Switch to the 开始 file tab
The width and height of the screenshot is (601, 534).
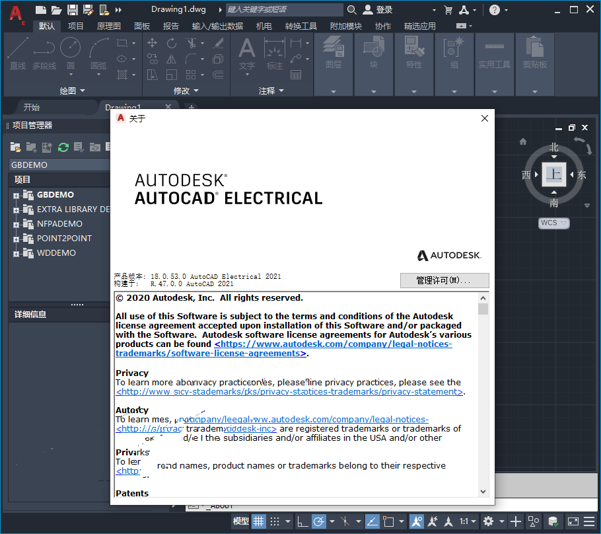[x=32, y=108]
